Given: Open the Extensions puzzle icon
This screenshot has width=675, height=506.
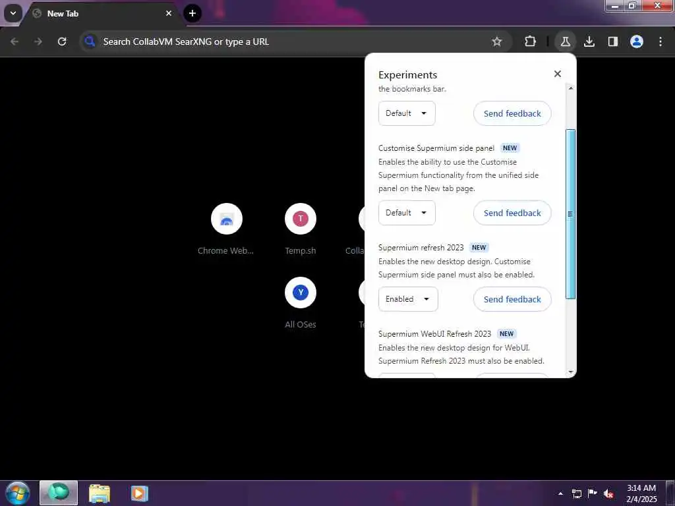Looking at the screenshot, I should (531, 42).
